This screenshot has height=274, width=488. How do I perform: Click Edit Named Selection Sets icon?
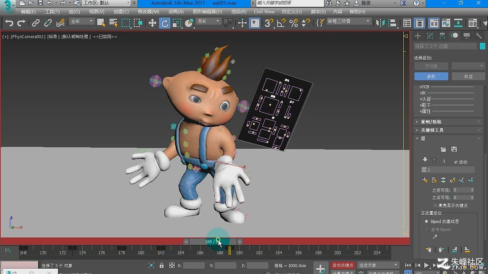pyautogui.click(x=320, y=23)
